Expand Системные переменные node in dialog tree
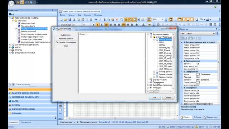The height and width of the screenshot is (129, 229). [148, 85]
